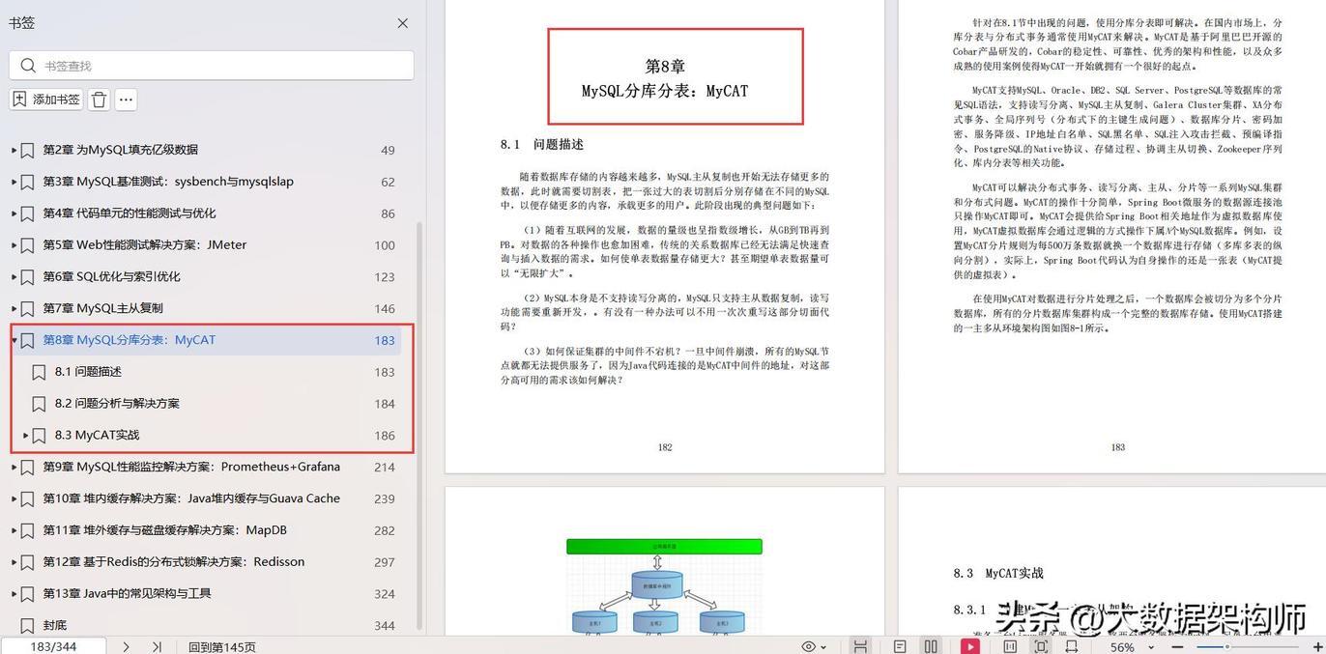Expand the 第10章 堆内缓存解决方案 bookmark
The height and width of the screenshot is (654, 1326).
(x=14, y=498)
